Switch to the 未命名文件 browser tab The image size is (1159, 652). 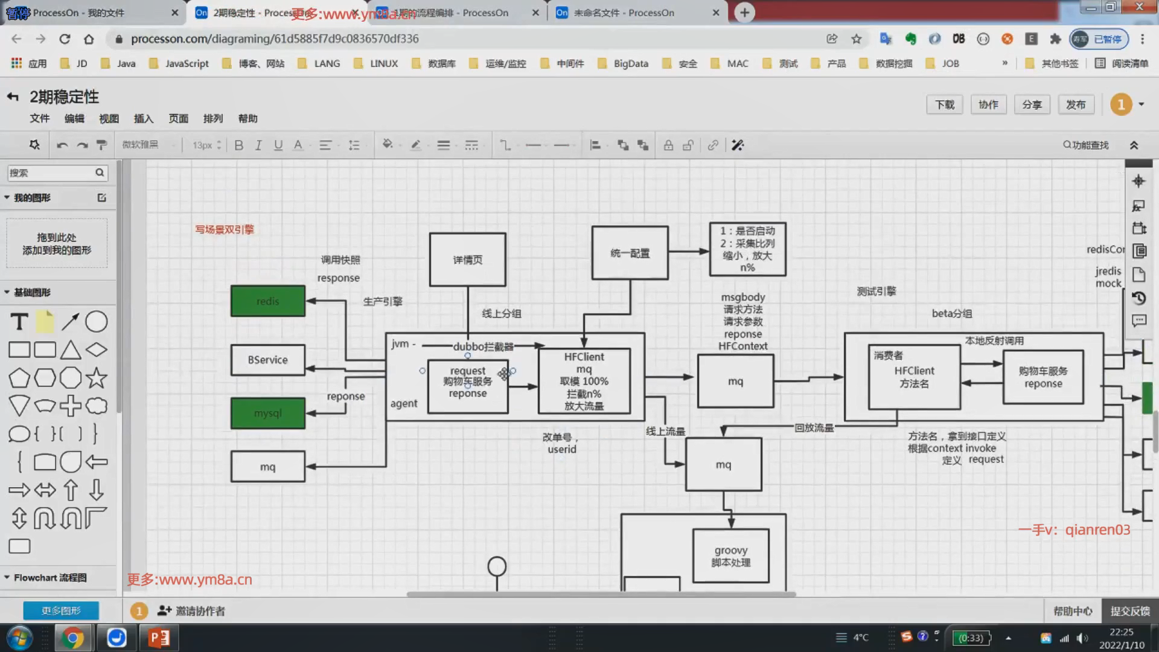click(624, 13)
